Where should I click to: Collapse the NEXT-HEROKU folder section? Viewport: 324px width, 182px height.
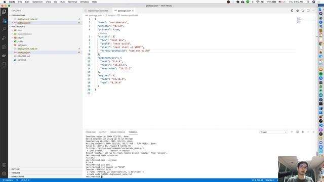tap(18, 27)
